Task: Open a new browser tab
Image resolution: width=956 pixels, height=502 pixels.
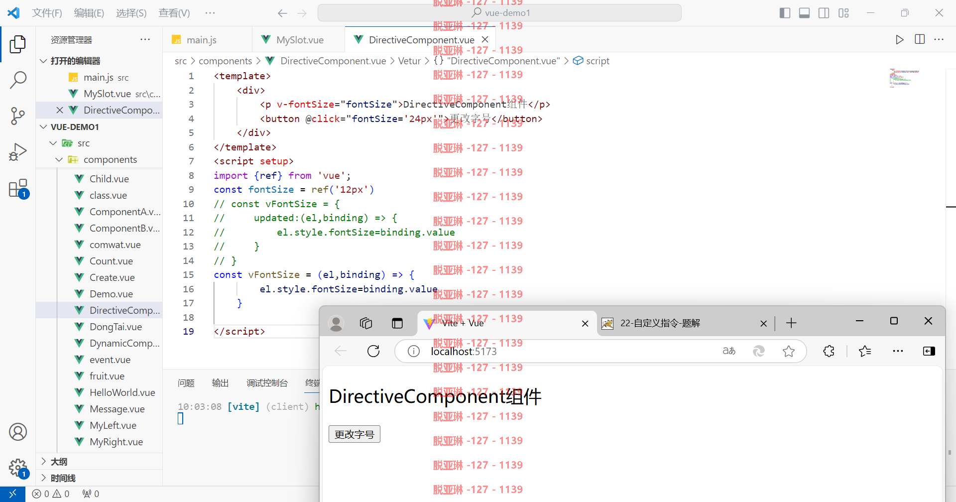Action: point(791,323)
